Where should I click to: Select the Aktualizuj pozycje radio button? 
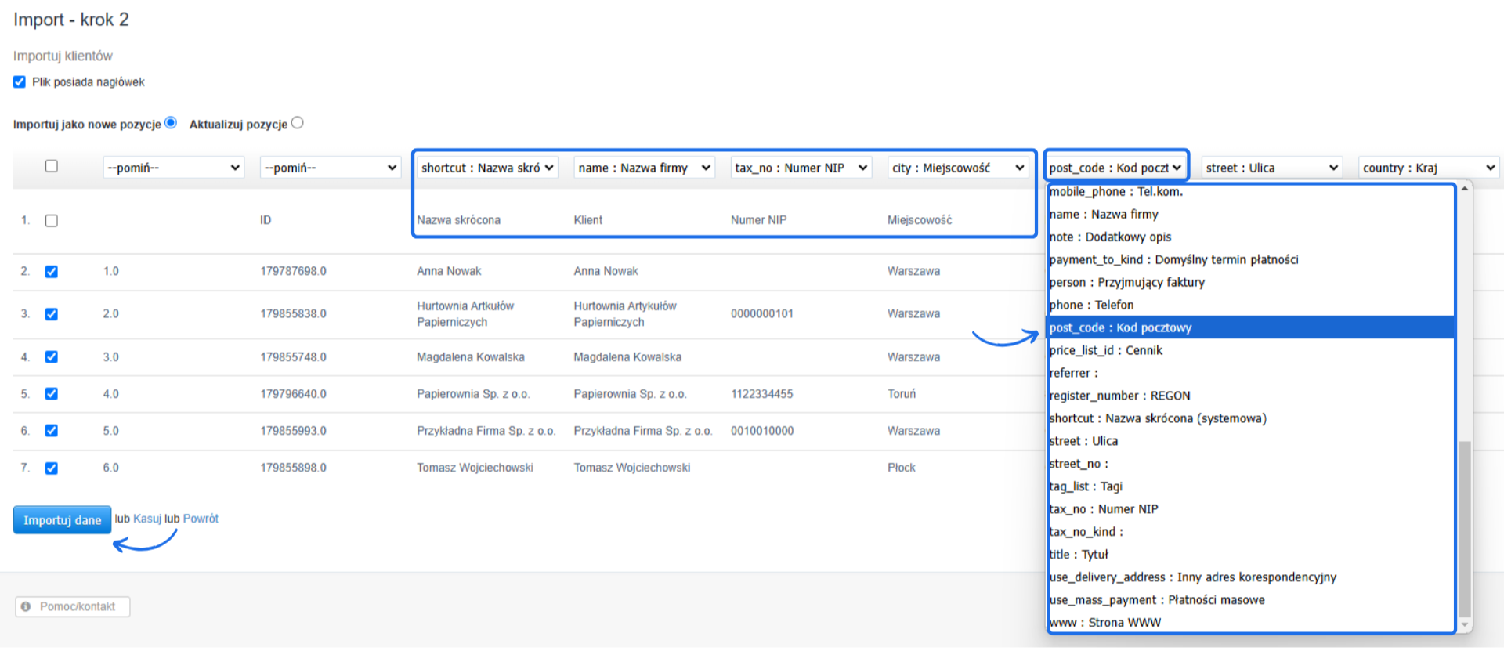[298, 123]
